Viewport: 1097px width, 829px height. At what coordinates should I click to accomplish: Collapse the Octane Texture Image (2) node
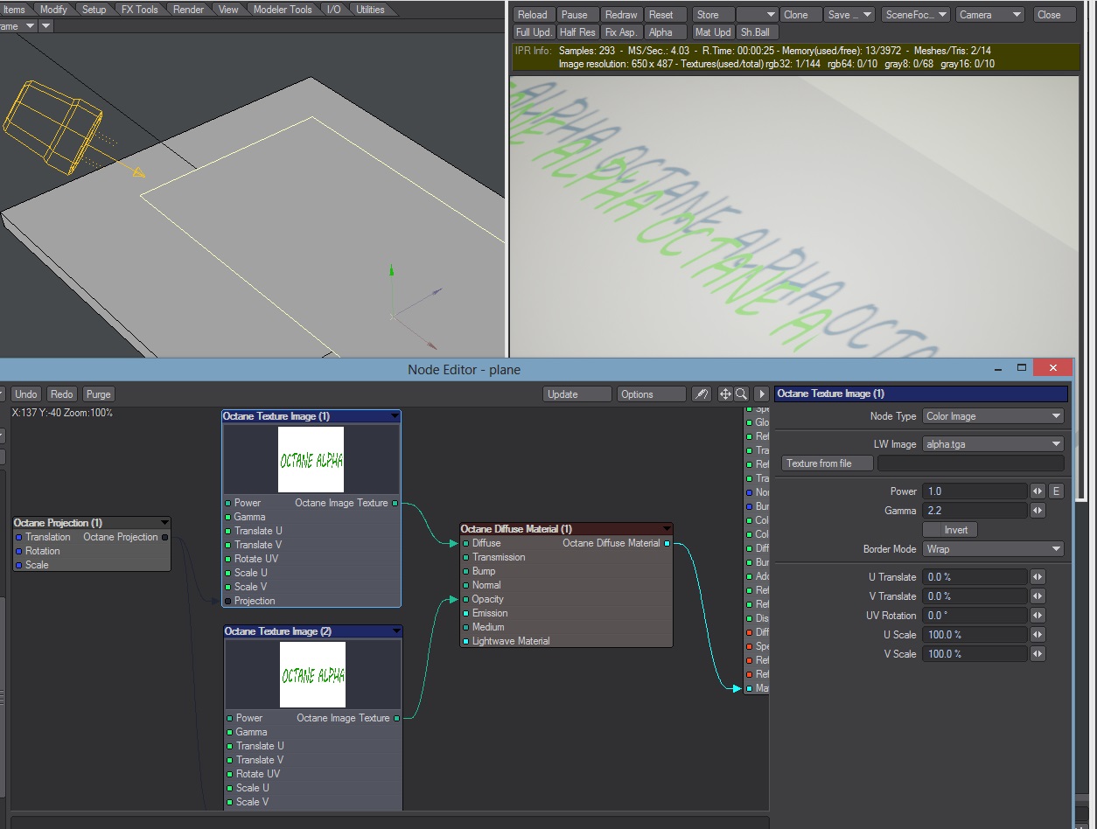point(396,631)
